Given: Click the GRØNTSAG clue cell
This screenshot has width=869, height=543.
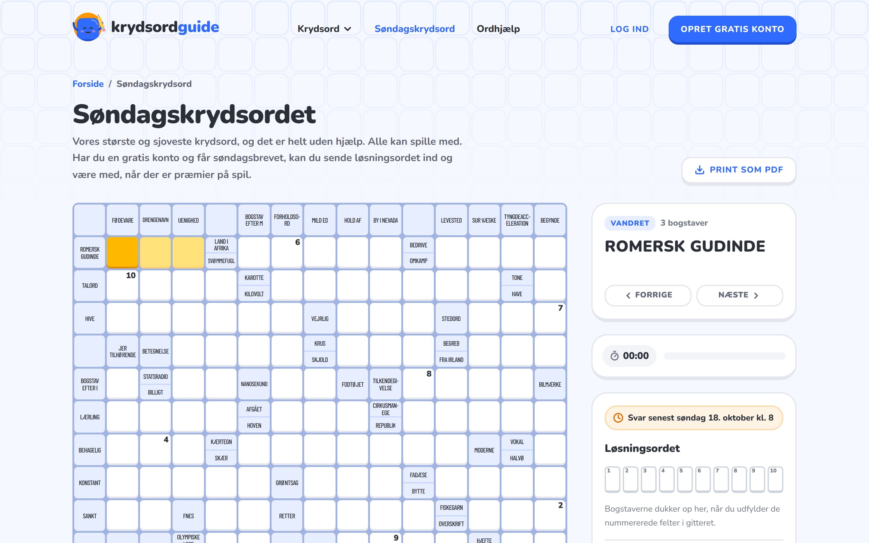Looking at the screenshot, I should (x=287, y=483).
